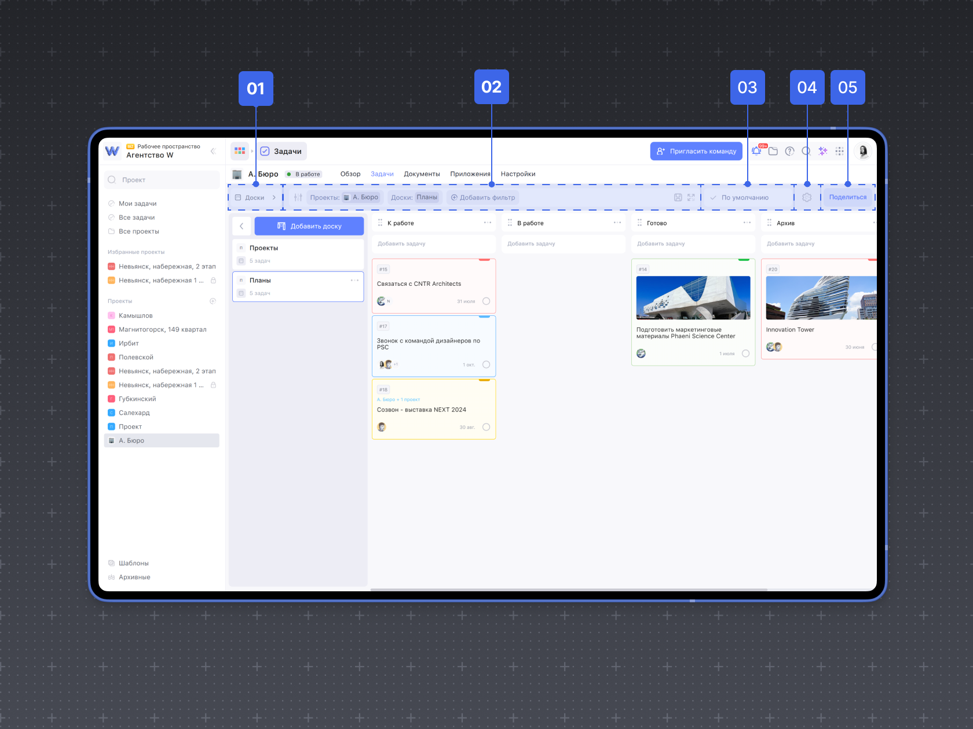Open options dots on Планы board

pyautogui.click(x=354, y=280)
